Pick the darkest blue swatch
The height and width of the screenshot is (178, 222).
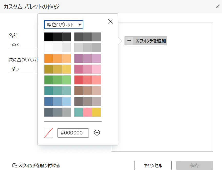point(49,101)
